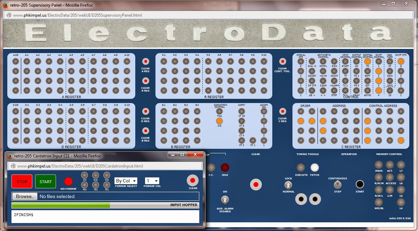Click the green START button in Cardatron window
Screen dimensions: 418x231
tap(46, 181)
